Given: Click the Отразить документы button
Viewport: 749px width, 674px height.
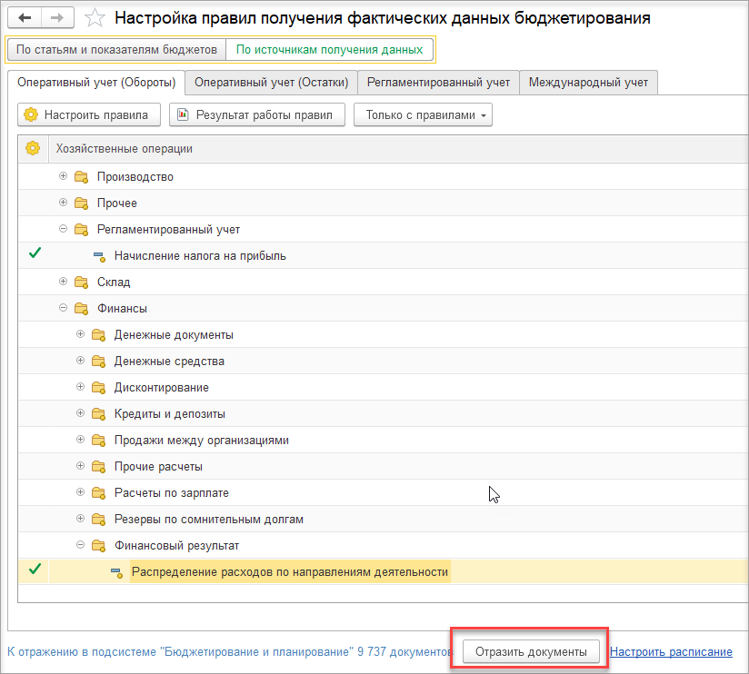Looking at the screenshot, I should point(531,651).
